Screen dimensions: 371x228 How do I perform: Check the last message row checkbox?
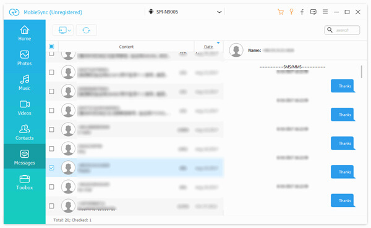click(51, 206)
